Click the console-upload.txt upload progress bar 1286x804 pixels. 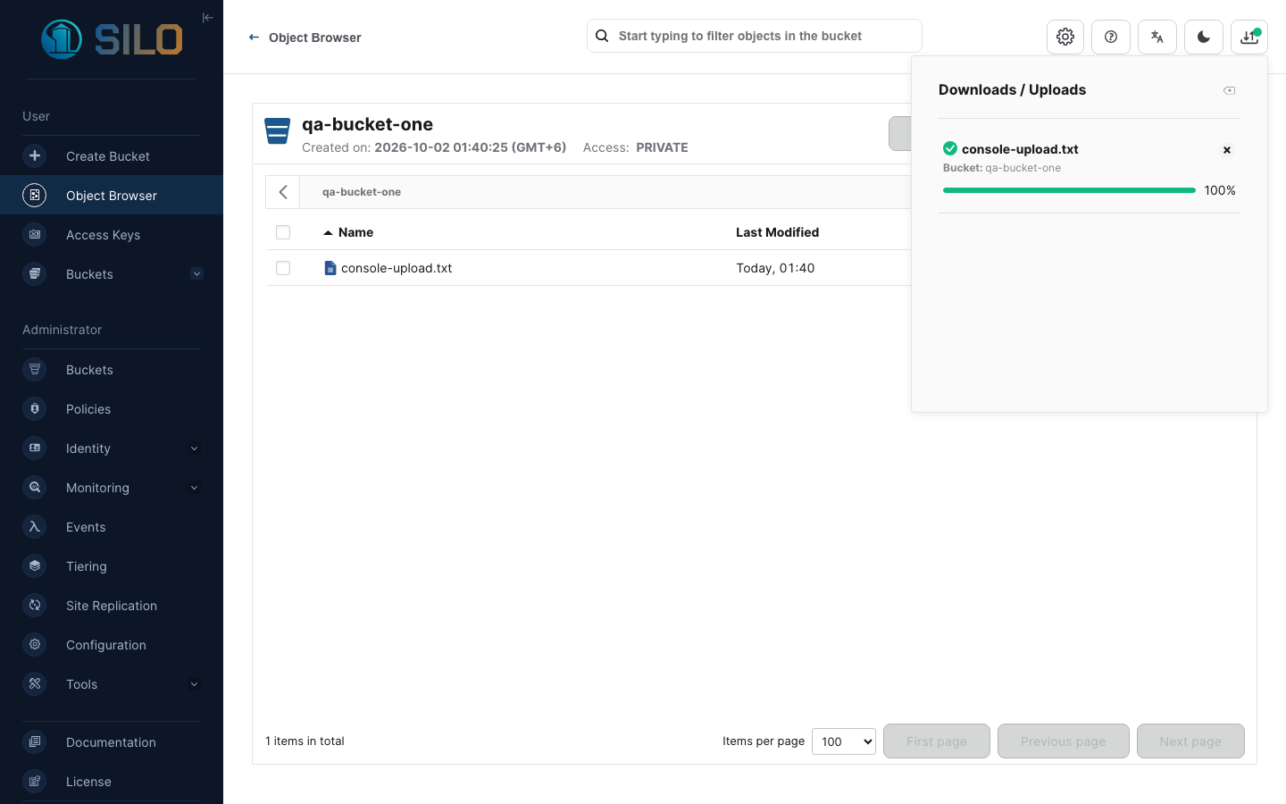tap(1069, 190)
